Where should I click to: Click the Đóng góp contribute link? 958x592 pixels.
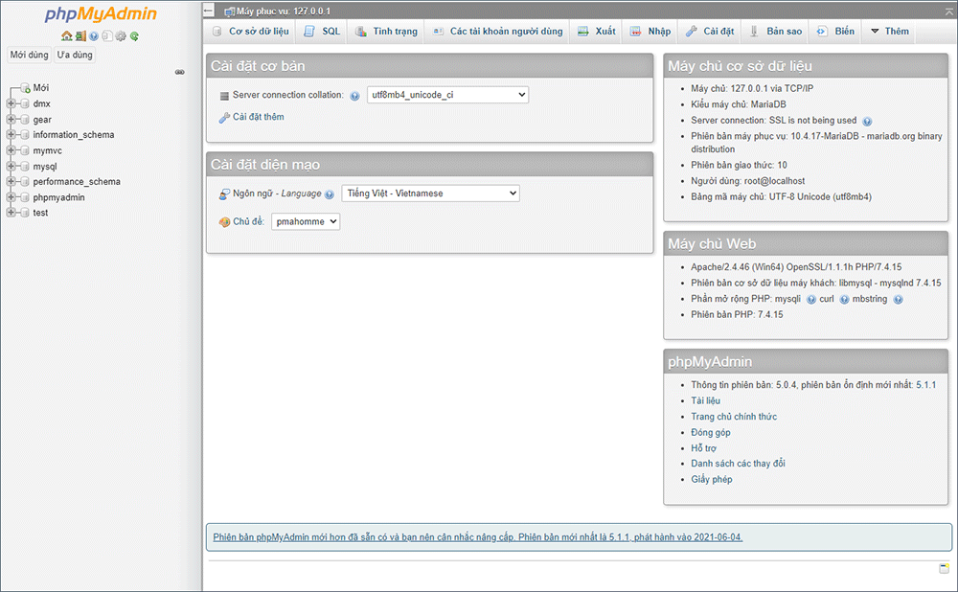click(711, 433)
